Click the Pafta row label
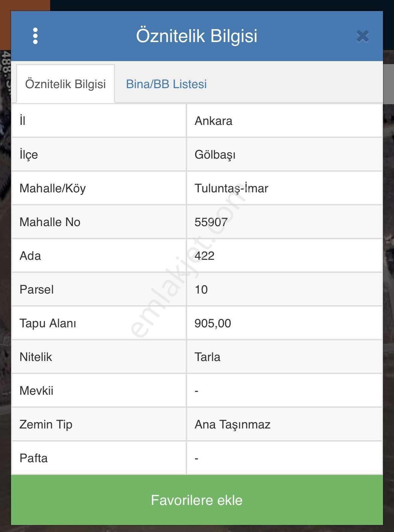Viewport: 394px width, 532px height. click(33, 458)
